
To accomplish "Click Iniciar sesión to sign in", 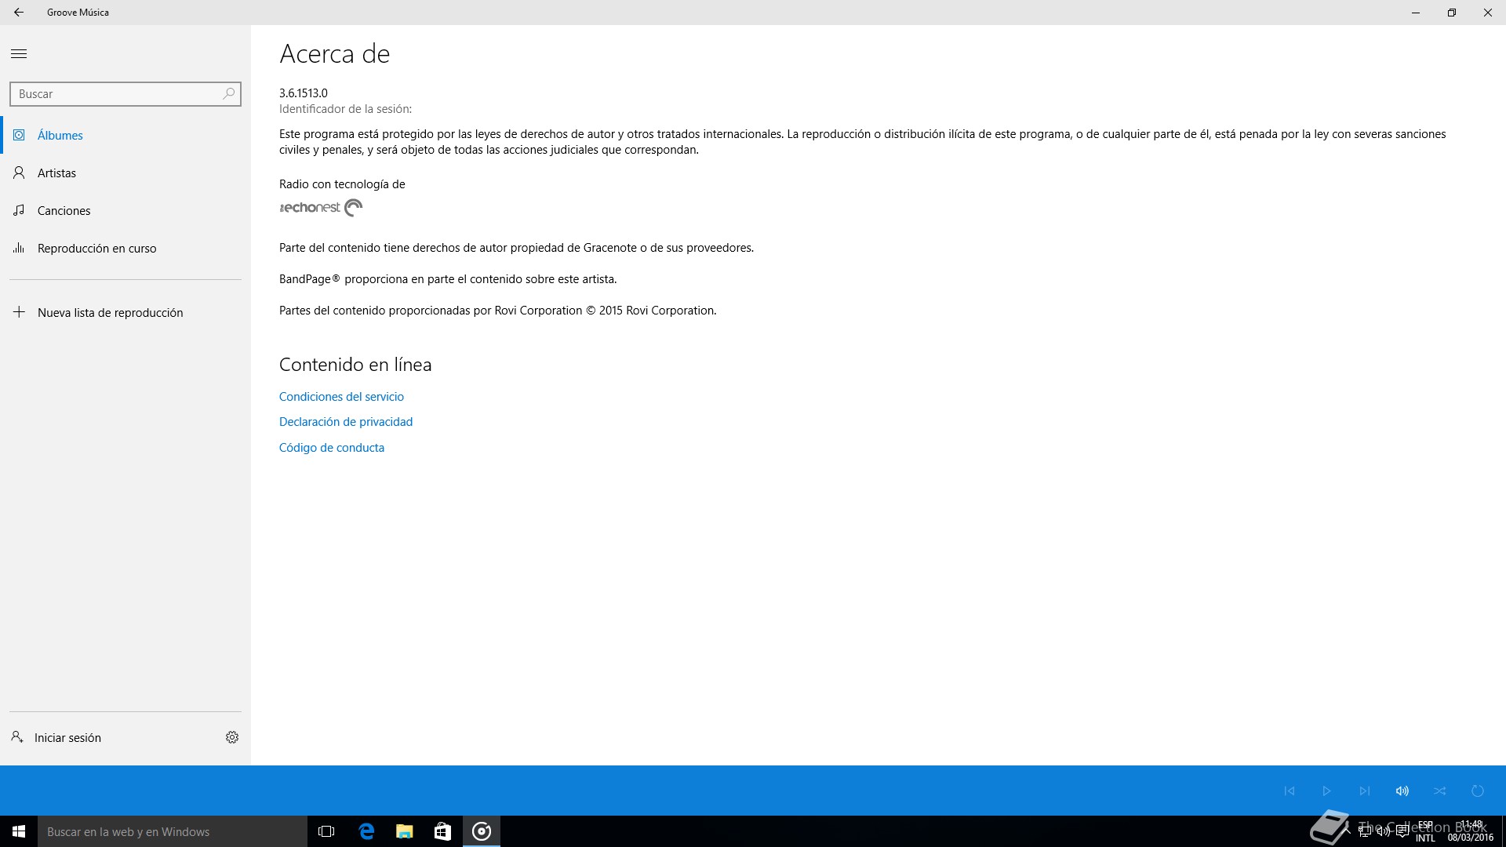I will (x=56, y=737).
